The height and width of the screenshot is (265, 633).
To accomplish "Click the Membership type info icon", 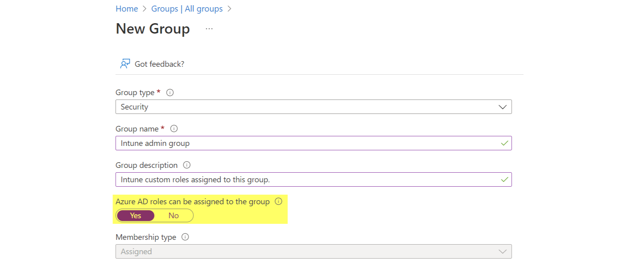I will (x=185, y=237).
